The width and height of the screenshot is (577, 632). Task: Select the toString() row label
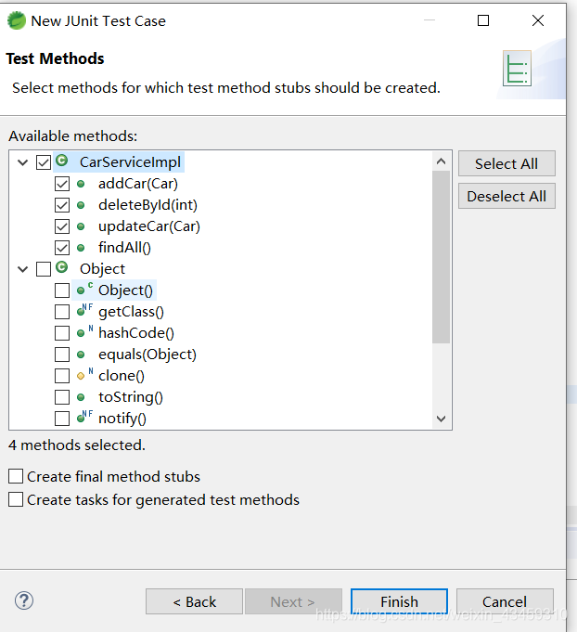click(x=131, y=397)
